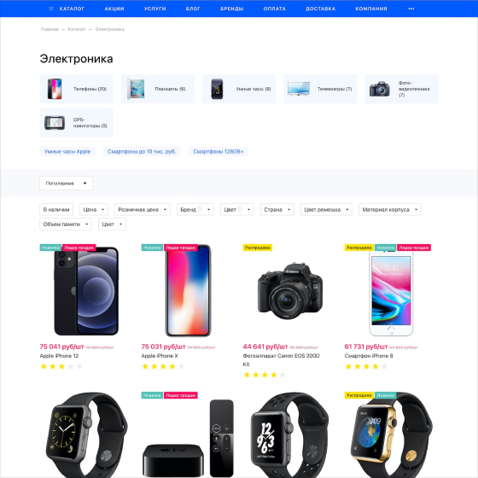Click the Смартфоны 128GB+ tag link
Screen dimensions: 478x478
[219, 152]
